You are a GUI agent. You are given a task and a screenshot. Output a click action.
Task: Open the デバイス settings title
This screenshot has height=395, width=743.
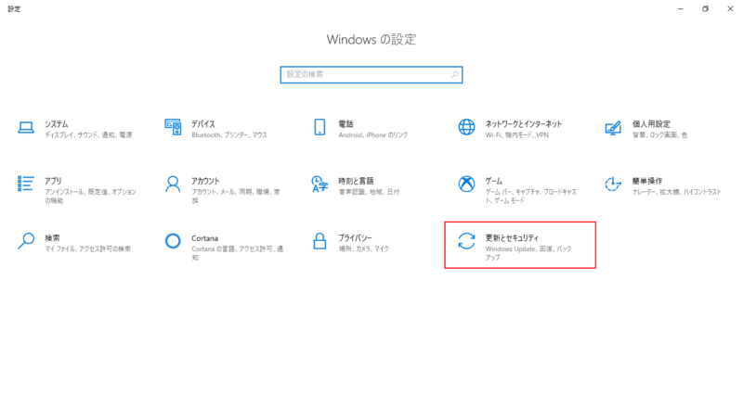203,124
